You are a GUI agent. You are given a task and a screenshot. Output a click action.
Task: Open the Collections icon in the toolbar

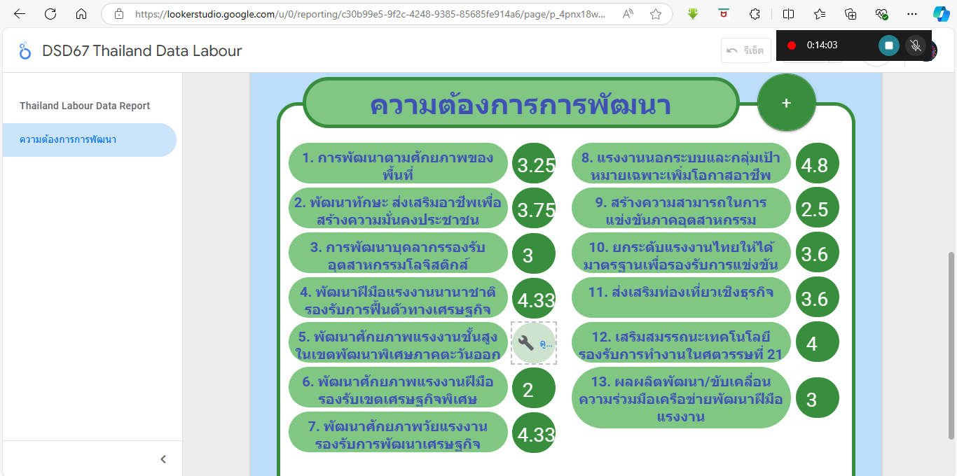pyautogui.click(x=851, y=14)
